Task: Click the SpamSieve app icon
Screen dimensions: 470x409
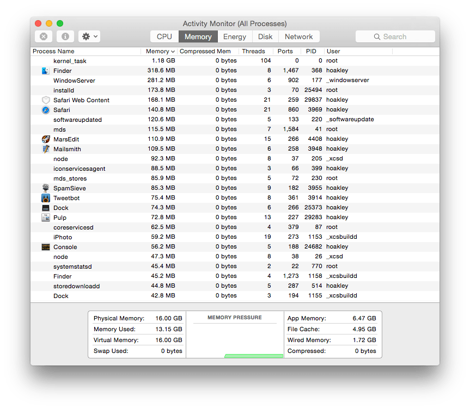Action: 46,188
